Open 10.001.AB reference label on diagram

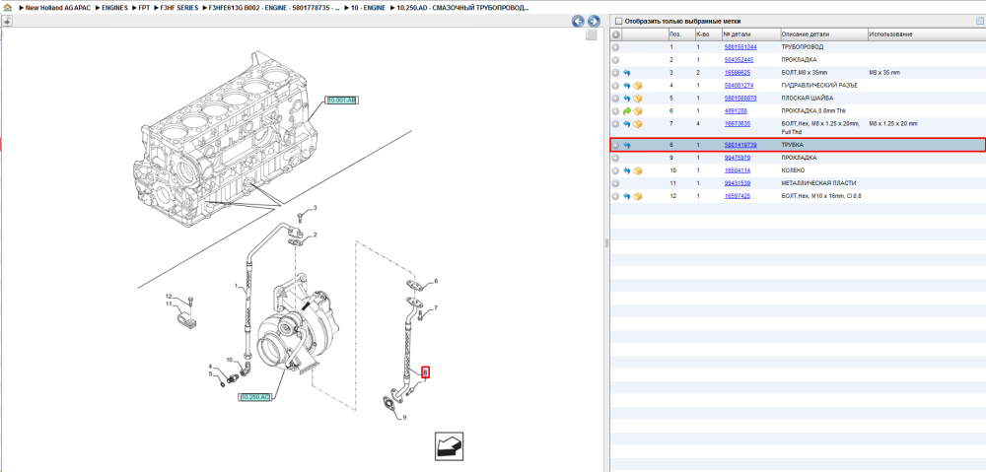click(341, 100)
